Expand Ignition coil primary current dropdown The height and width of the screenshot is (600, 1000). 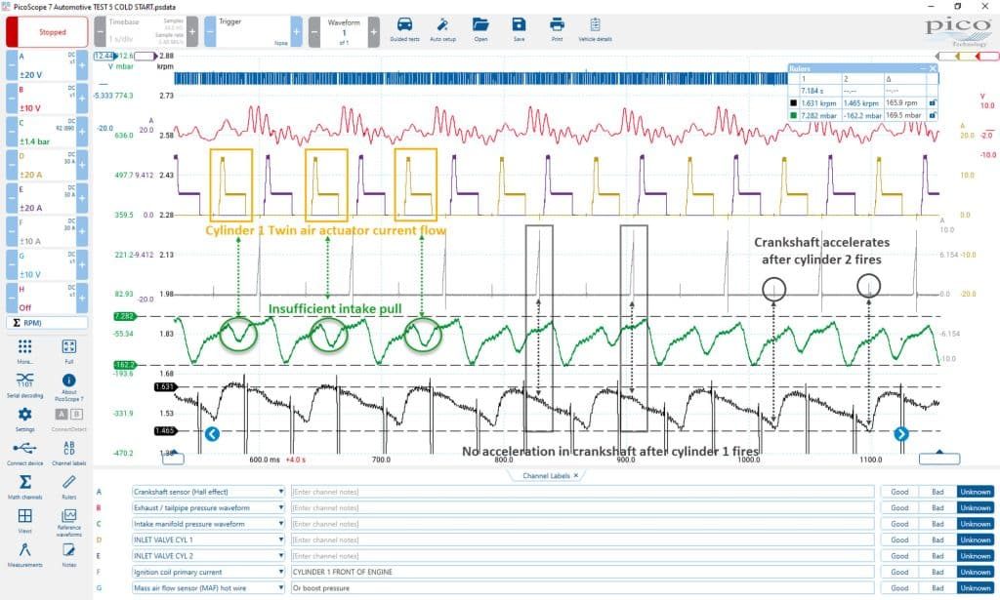(x=280, y=572)
